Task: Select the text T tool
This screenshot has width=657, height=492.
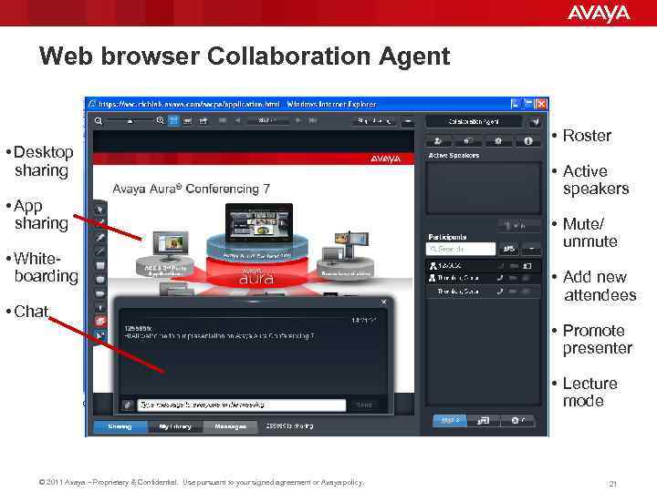Action: pyautogui.click(x=100, y=308)
